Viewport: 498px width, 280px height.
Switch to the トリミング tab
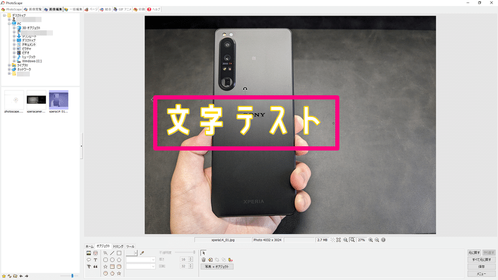[118, 246]
